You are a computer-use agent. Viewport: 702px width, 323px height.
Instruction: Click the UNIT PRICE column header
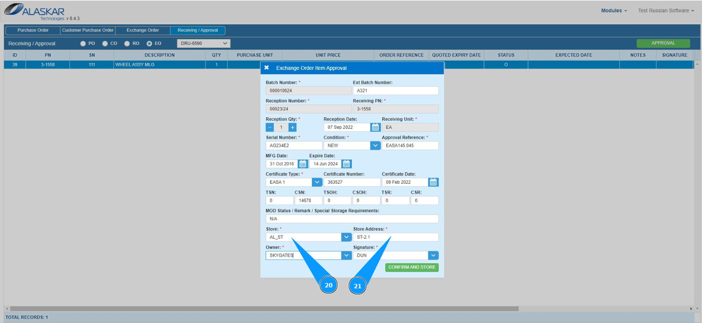pos(328,55)
